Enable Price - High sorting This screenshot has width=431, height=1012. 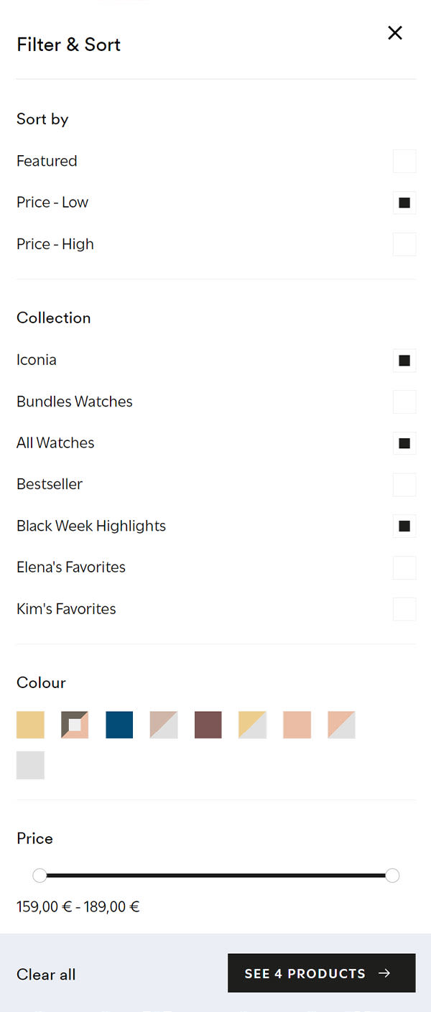[404, 244]
